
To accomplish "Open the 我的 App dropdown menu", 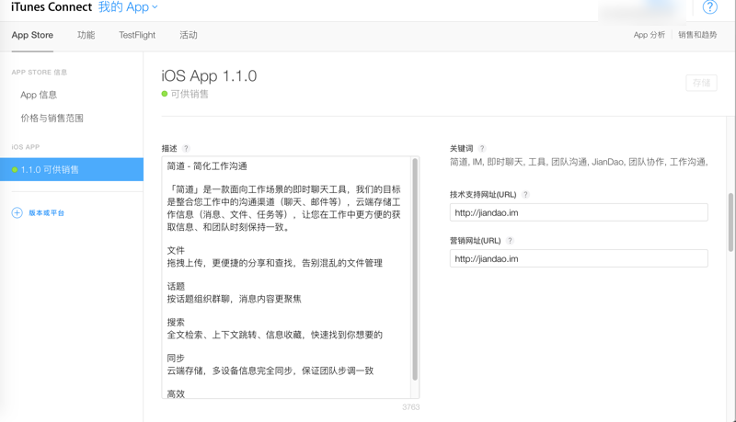I will (x=128, y=7).
